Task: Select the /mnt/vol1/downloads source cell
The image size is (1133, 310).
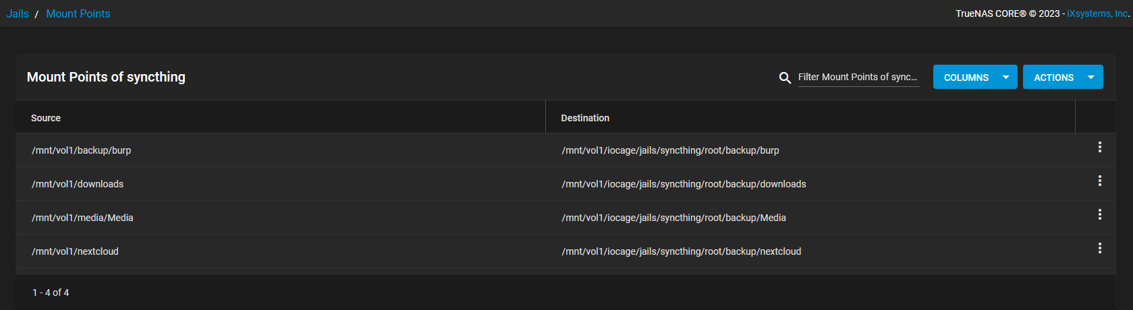Action: (78, 184)
